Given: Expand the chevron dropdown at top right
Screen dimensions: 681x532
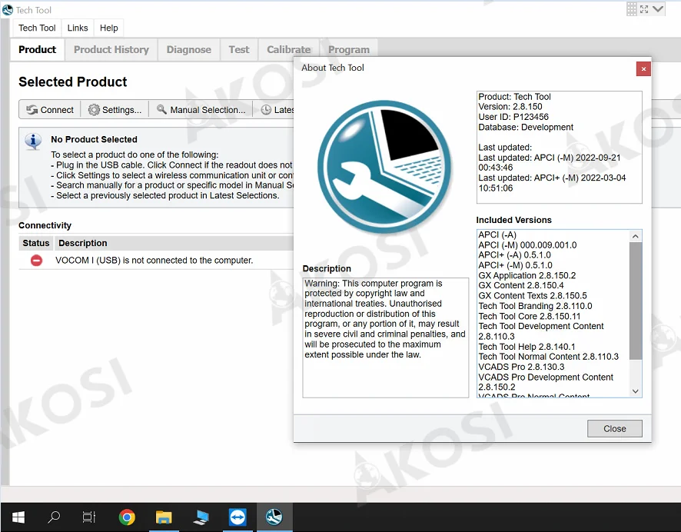Looking at the screenshot, I should pos(658,9).
